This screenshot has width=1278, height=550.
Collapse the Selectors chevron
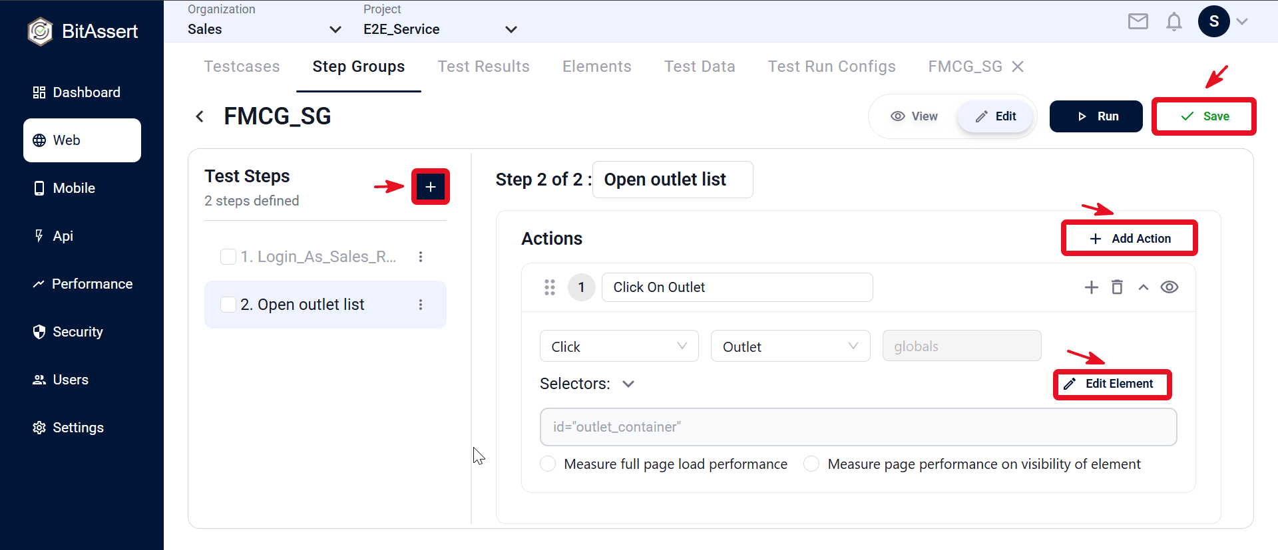point(628,384)
